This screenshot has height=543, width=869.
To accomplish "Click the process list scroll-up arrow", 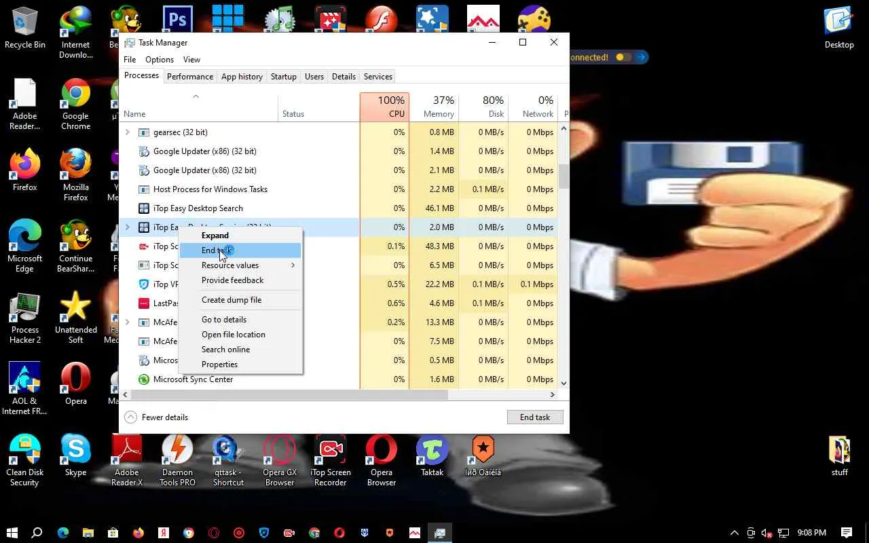I will (x=563, y=129).
